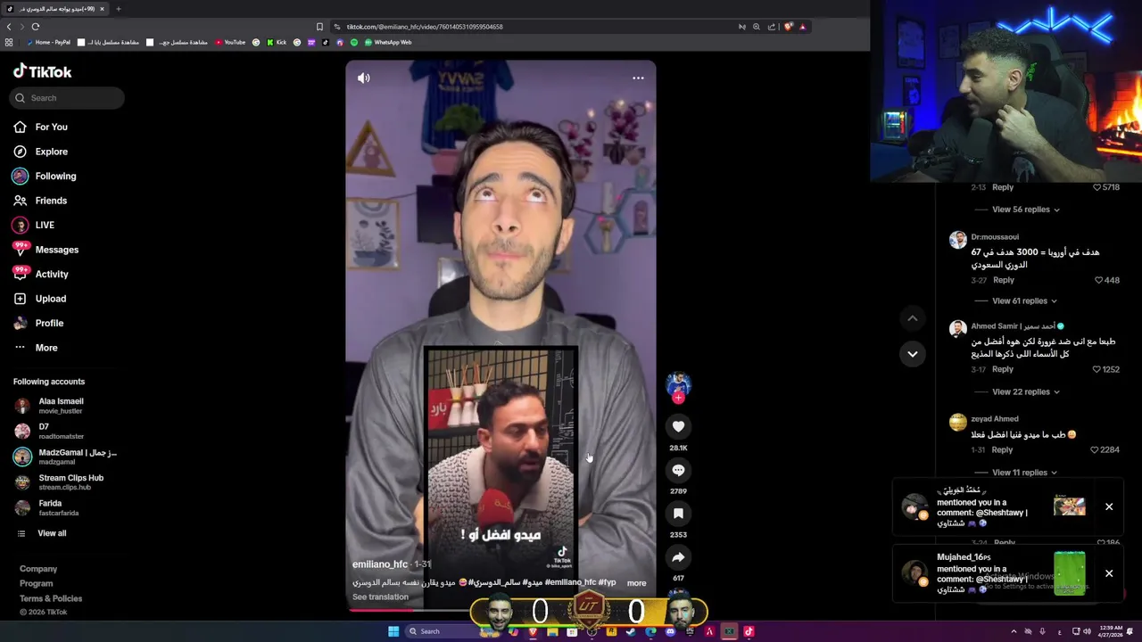Open the YouTube bookmark

[230, 42]
